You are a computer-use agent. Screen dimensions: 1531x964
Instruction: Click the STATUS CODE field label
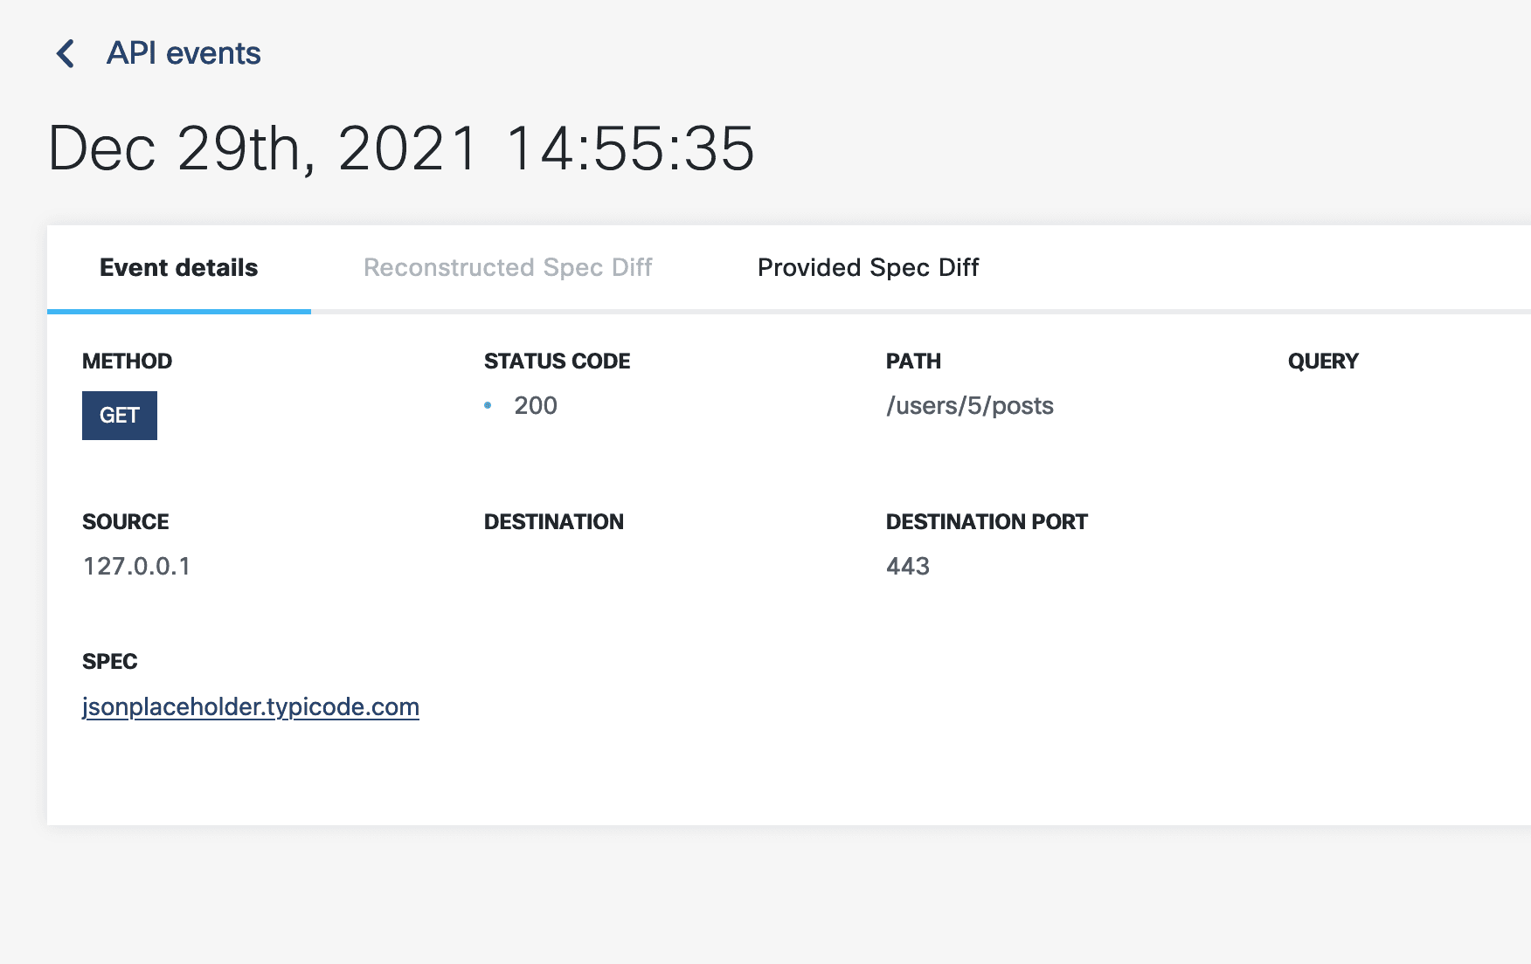coord(557,361)
